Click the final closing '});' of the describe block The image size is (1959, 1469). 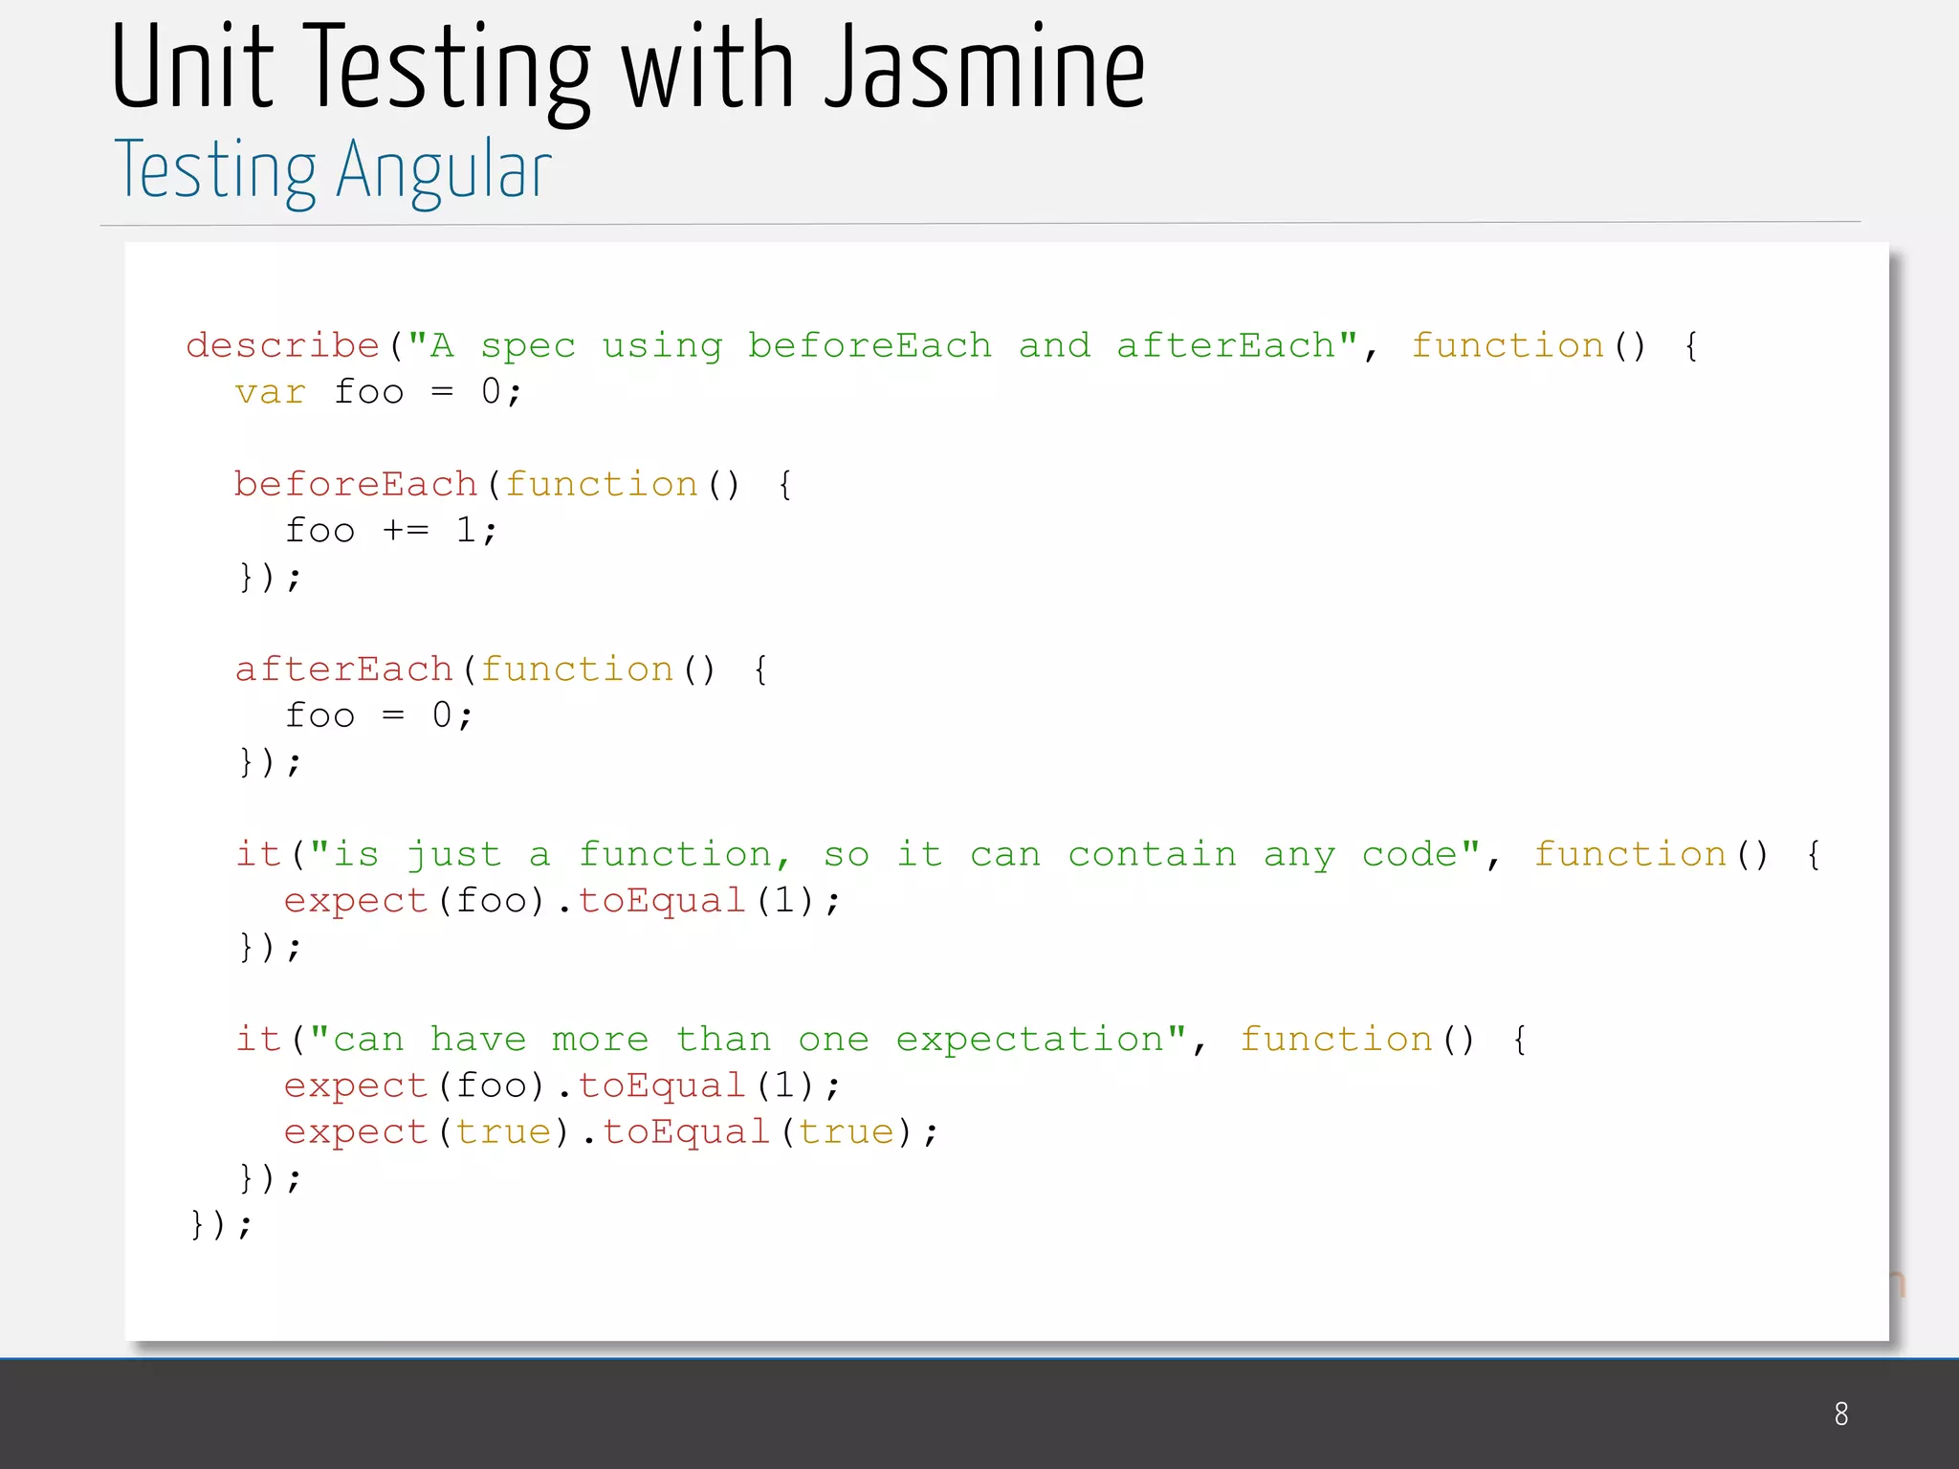(x=221, y=1224)
